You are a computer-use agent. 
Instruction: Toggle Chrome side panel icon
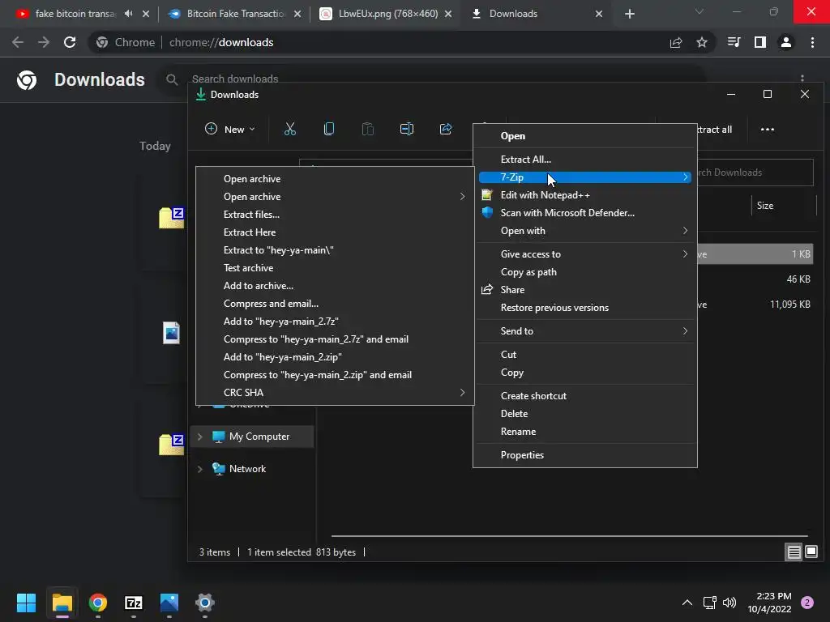coord(759,42)
